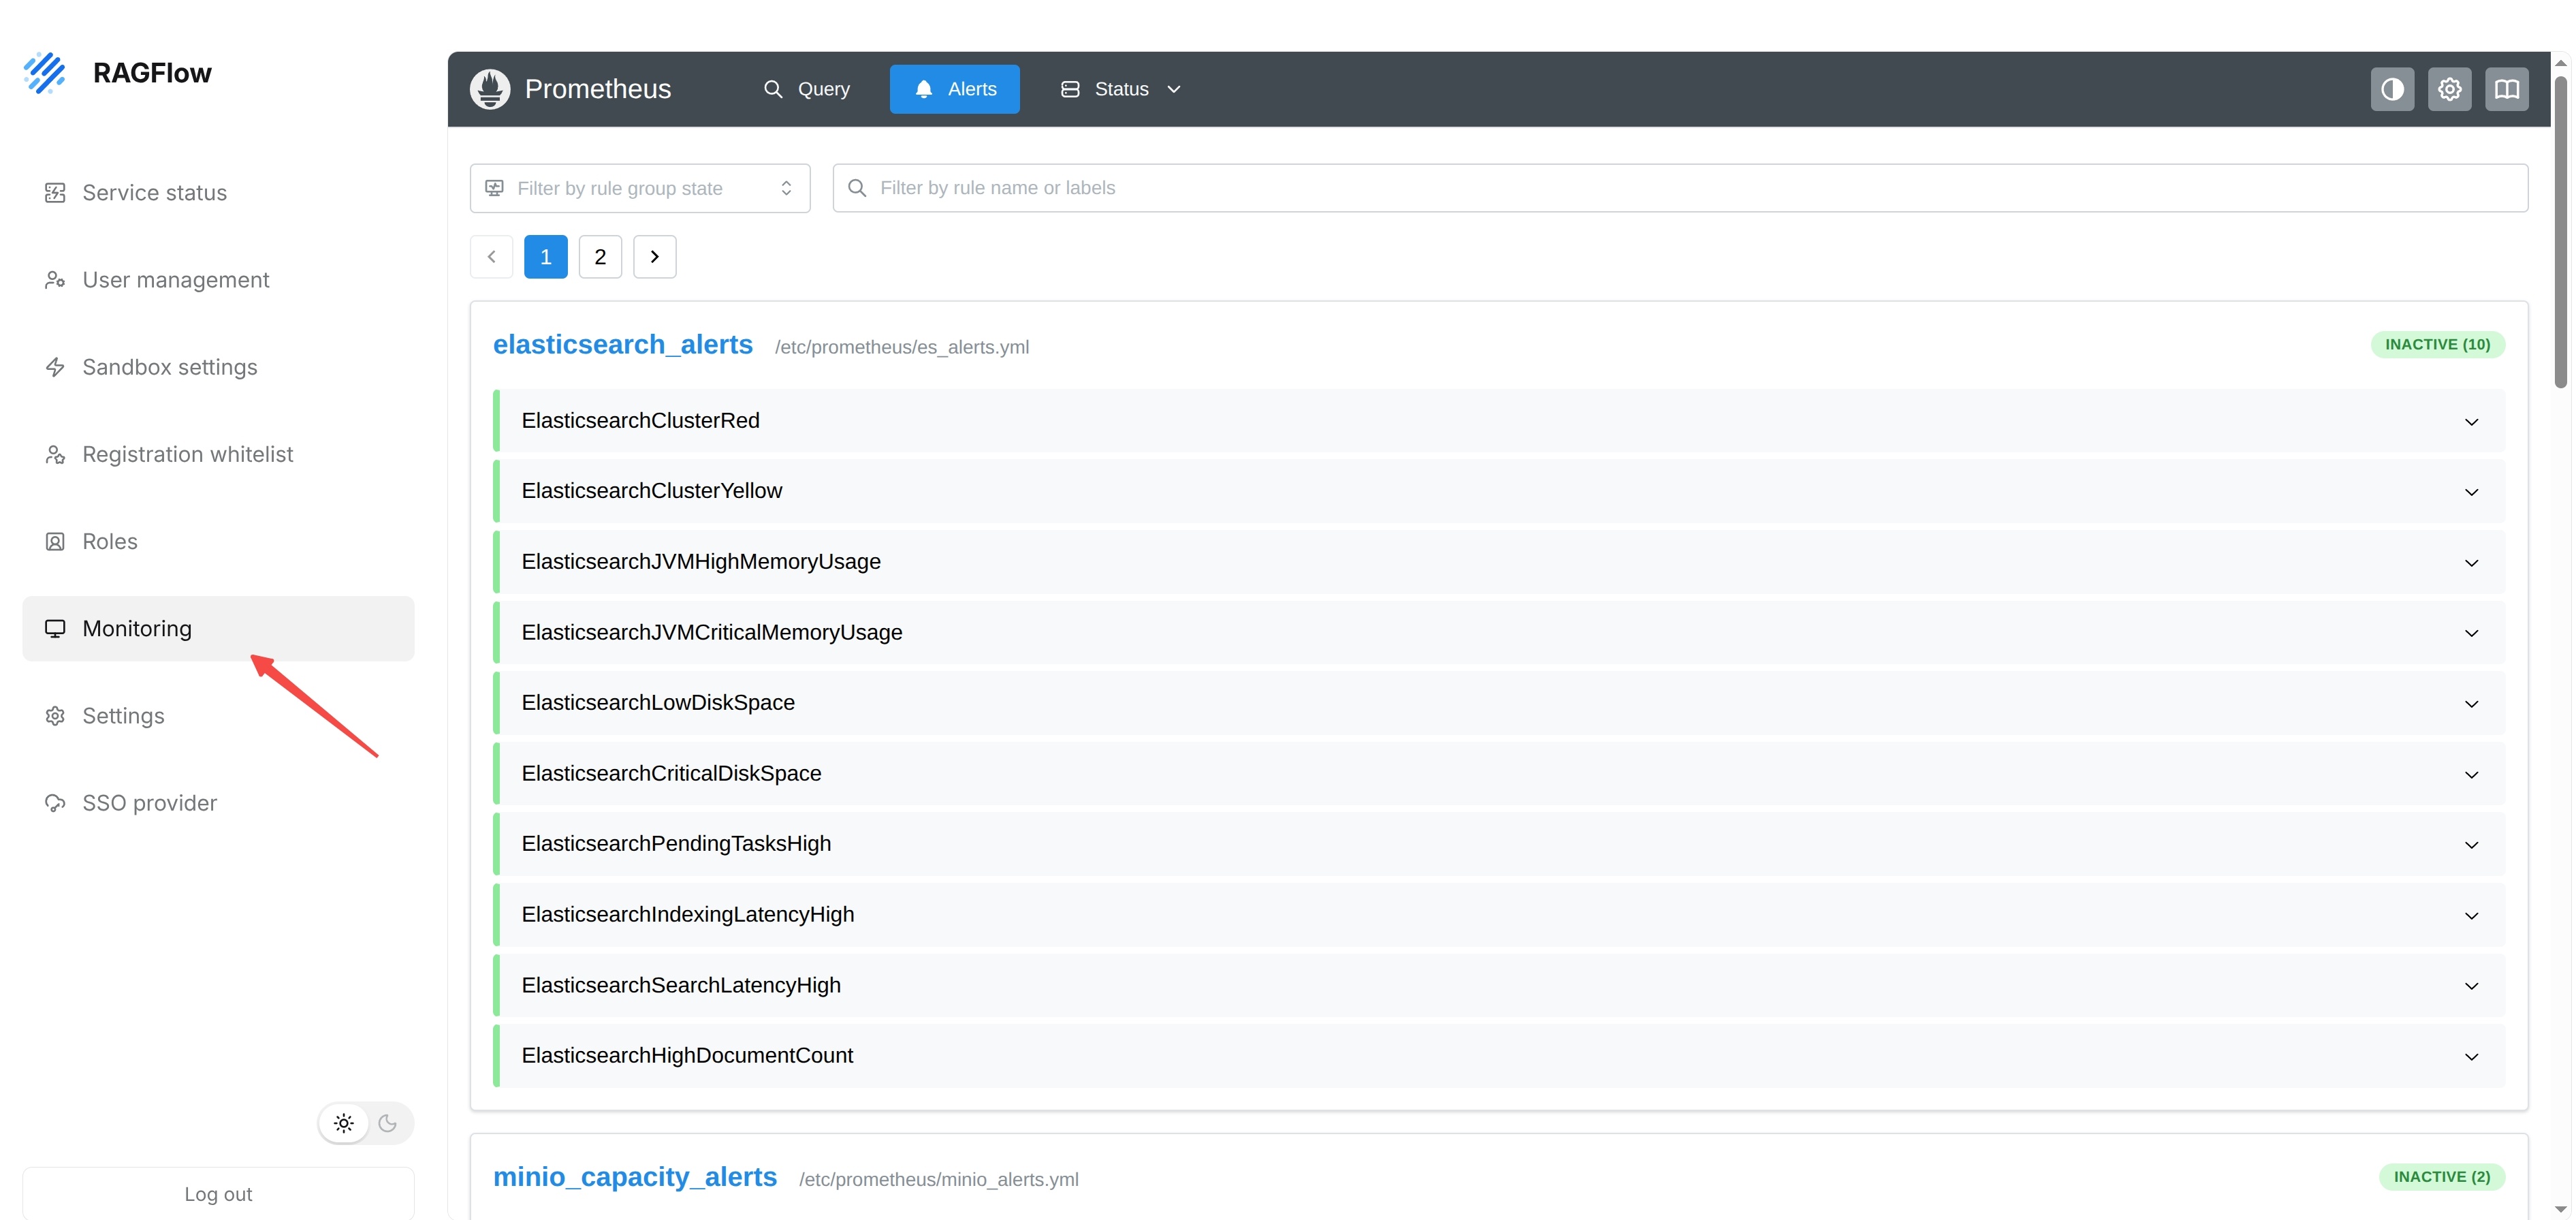Focus the Filter by rule name field
The height and width of the screenshot is (1220, 2576).
click(x=1680, y=188)
